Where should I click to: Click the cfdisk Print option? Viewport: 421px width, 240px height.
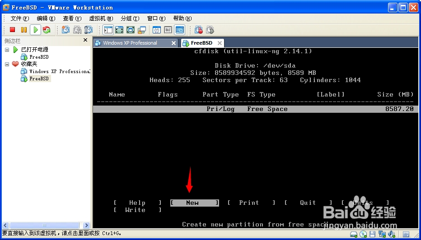coord(251,203)
